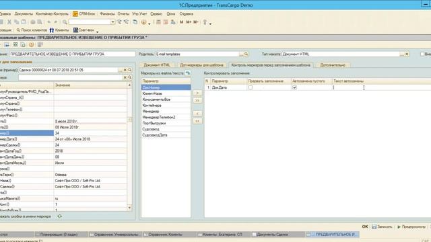
Task: Open the Сделка example field magnifier
Action: click(x=130, y=70)
